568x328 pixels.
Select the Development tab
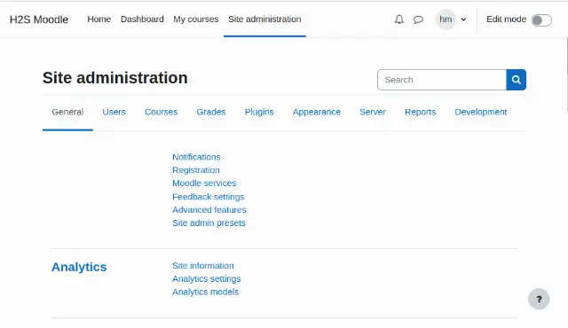[x=481, y=112]
